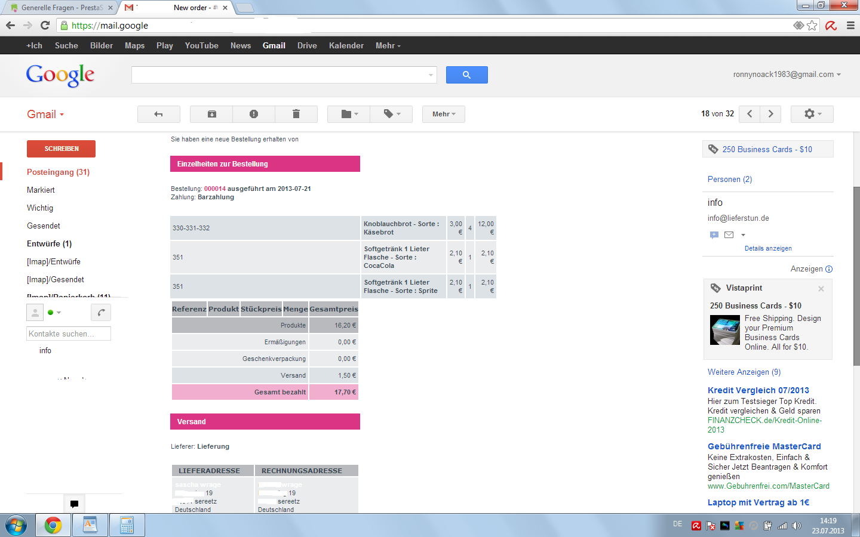Click the Google search button with magnifier
Screen dimensions: 860x537
[467, 75]
